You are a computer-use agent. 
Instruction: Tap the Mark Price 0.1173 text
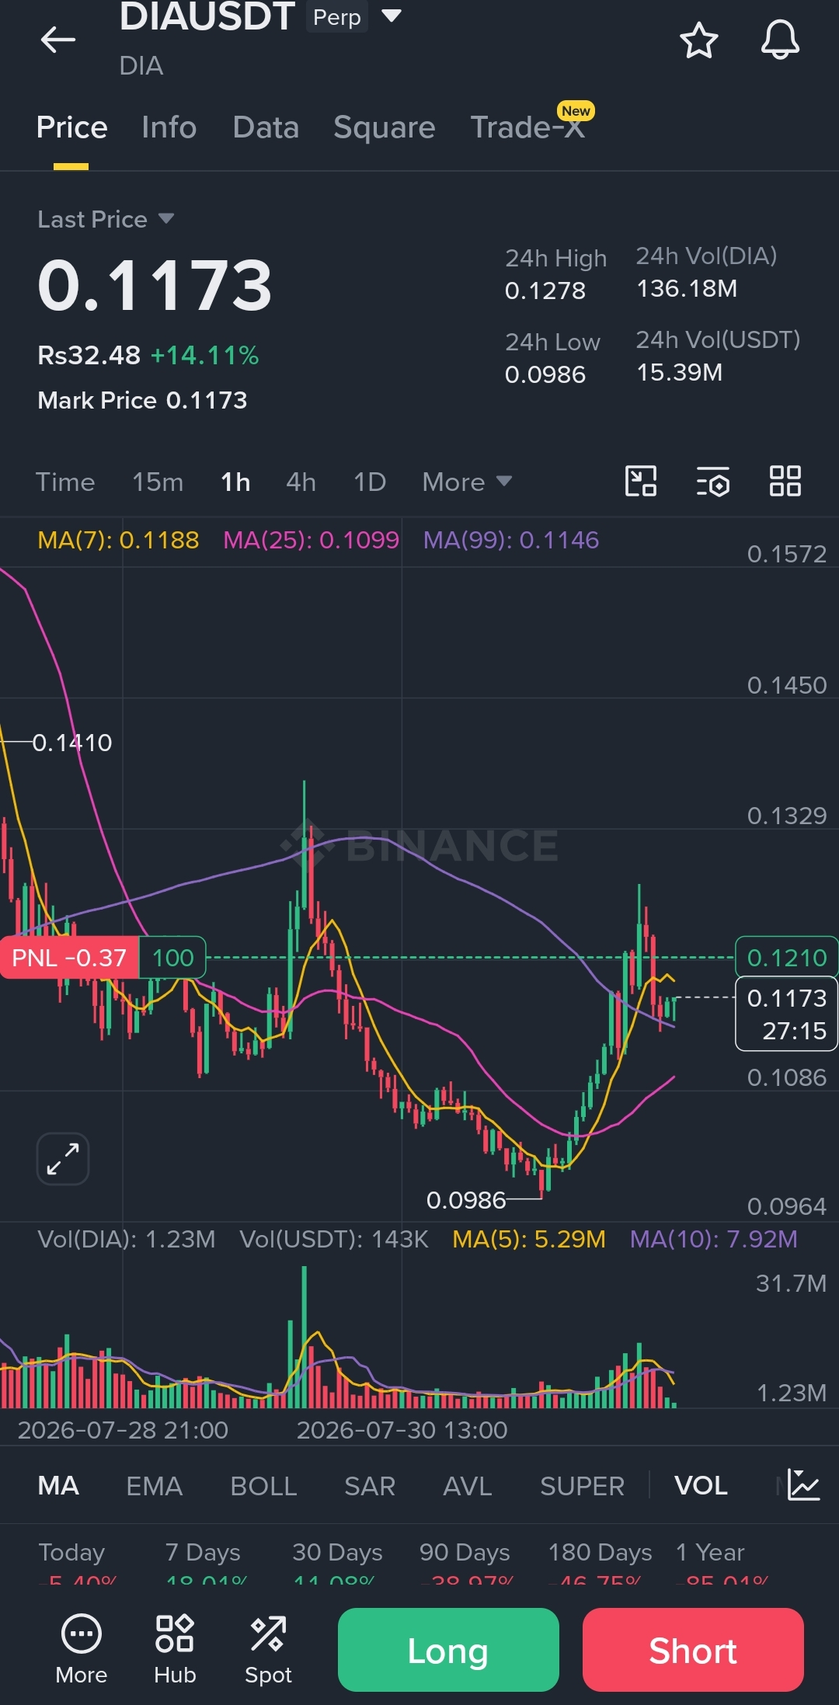click(x=142, y=400)
